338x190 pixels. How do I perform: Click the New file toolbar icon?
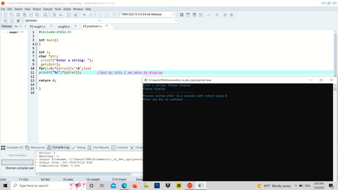pos(5,15)
